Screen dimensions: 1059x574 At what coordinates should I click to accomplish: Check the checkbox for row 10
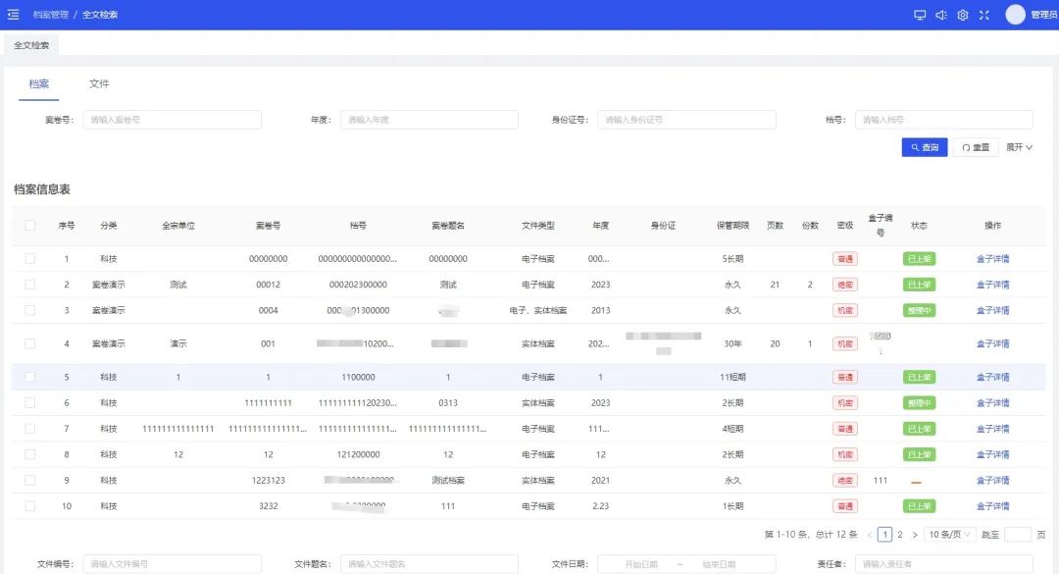29,505
